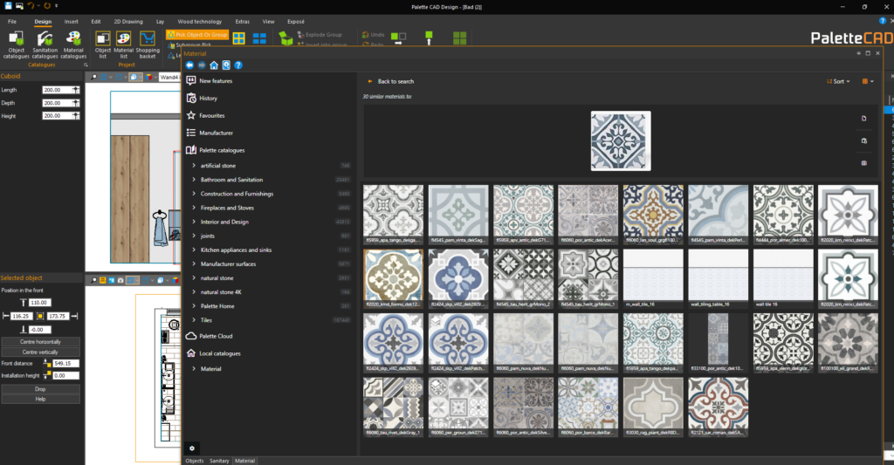Select the first similar tile thumbnail
894x465 pixels.
point(393,210)
